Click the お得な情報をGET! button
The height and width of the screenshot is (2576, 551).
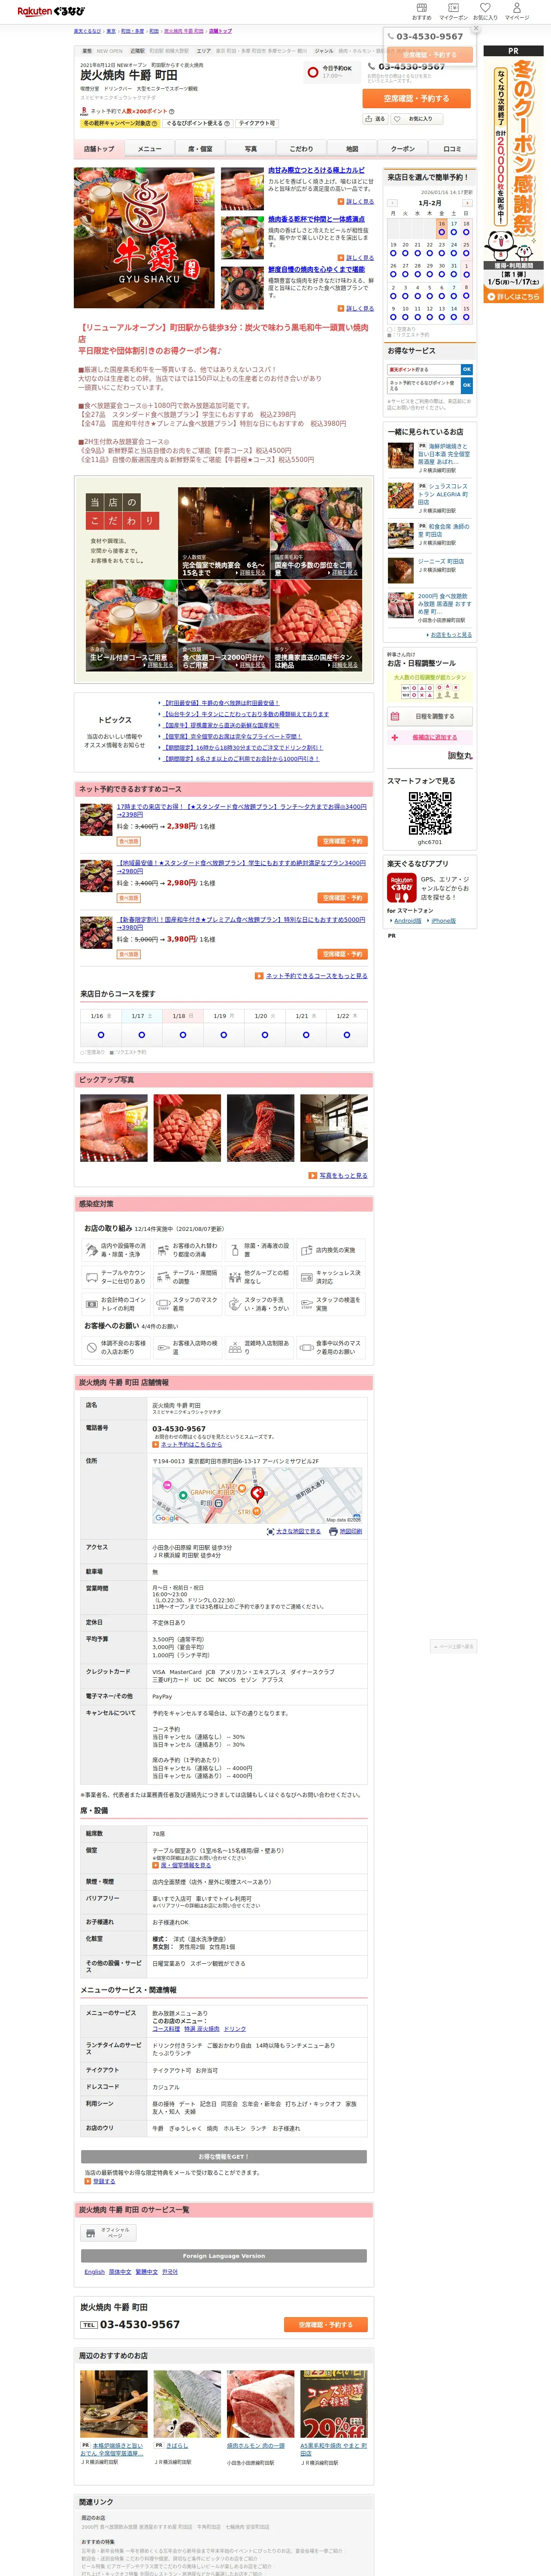pos(223,2156)
